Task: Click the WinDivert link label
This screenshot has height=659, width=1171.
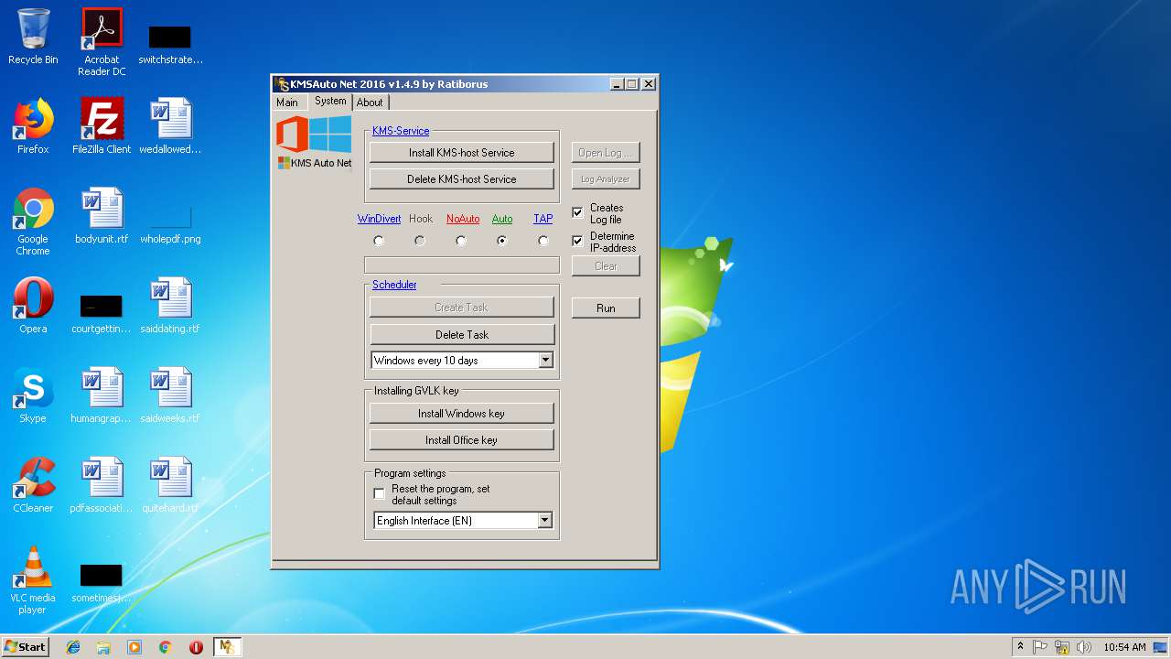Action: 379,219
